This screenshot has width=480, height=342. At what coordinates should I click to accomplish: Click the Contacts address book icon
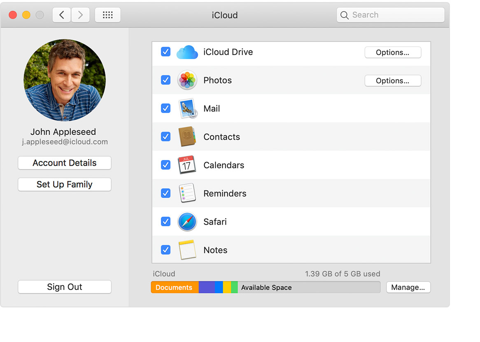[187, 137]
